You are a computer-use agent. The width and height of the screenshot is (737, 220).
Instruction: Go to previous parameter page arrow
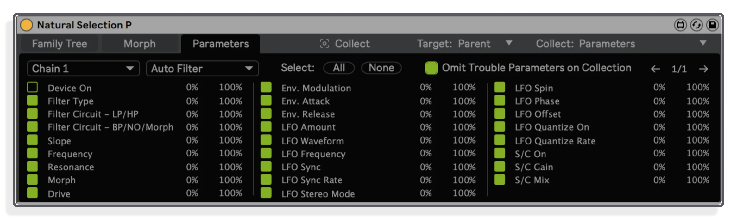[x=655, y=69]
